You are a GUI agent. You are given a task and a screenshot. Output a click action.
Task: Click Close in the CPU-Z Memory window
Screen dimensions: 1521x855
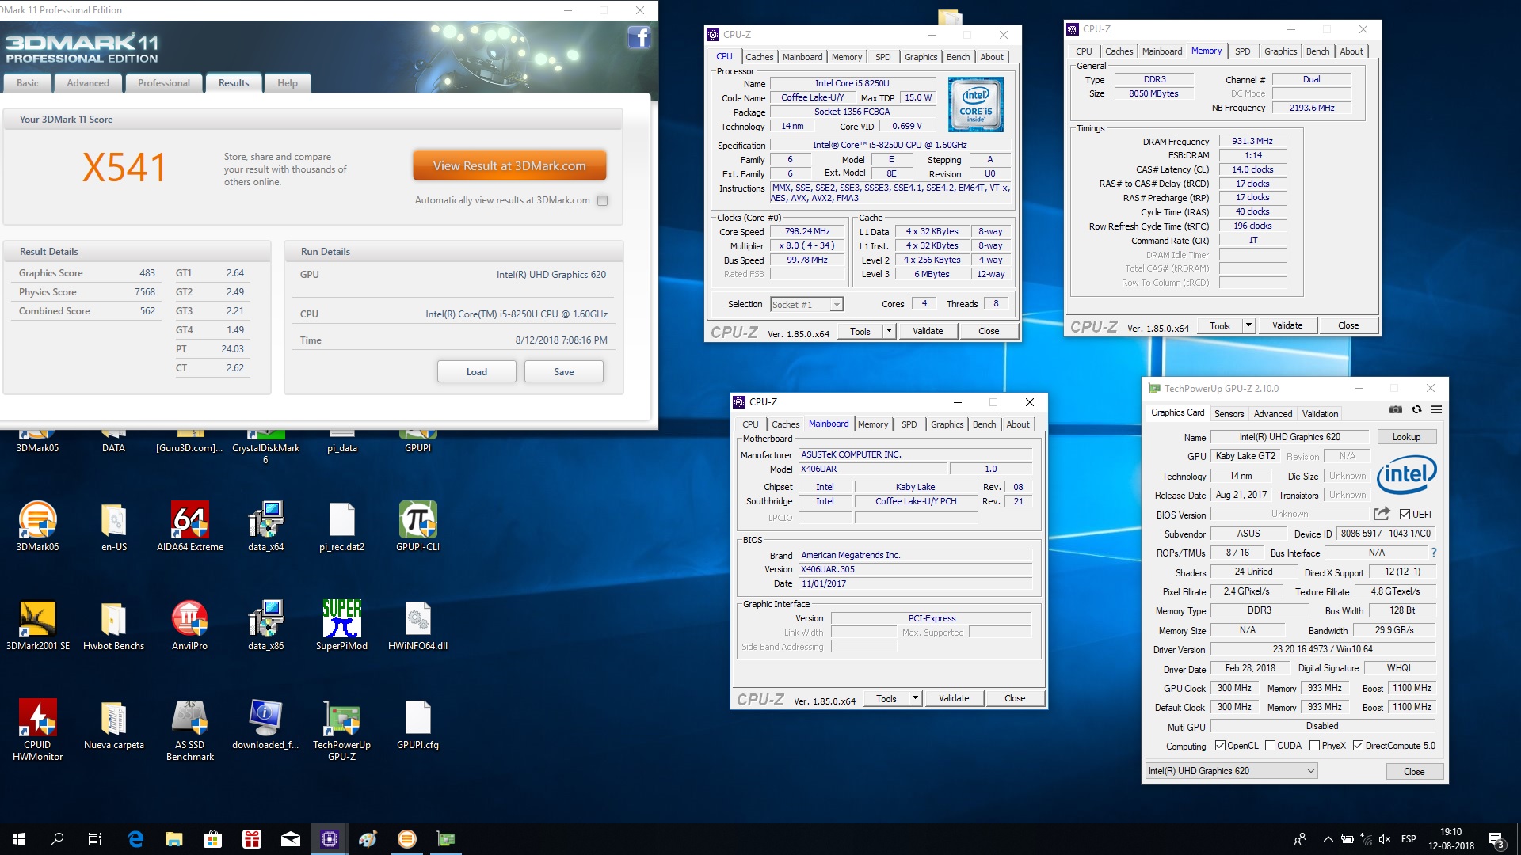click(1348, 325)
